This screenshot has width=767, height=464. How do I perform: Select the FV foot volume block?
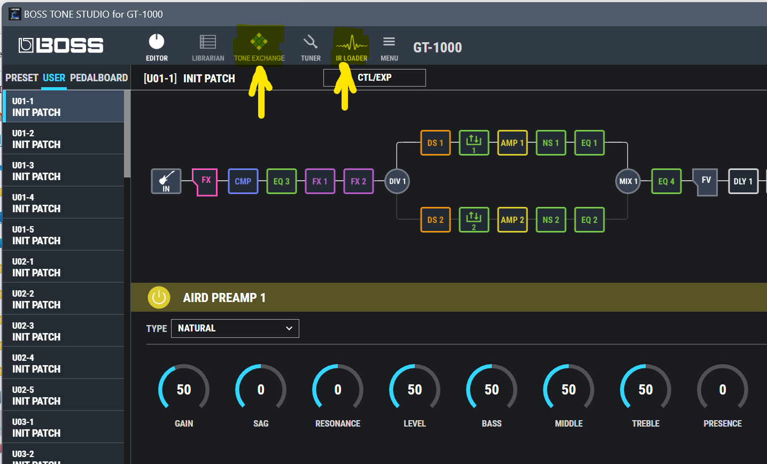[705, 182]
